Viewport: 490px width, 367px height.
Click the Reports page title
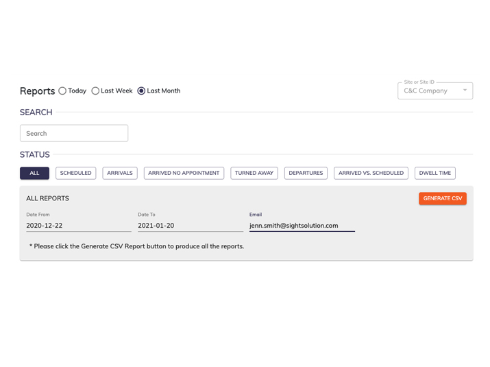(x=37, y=91)
